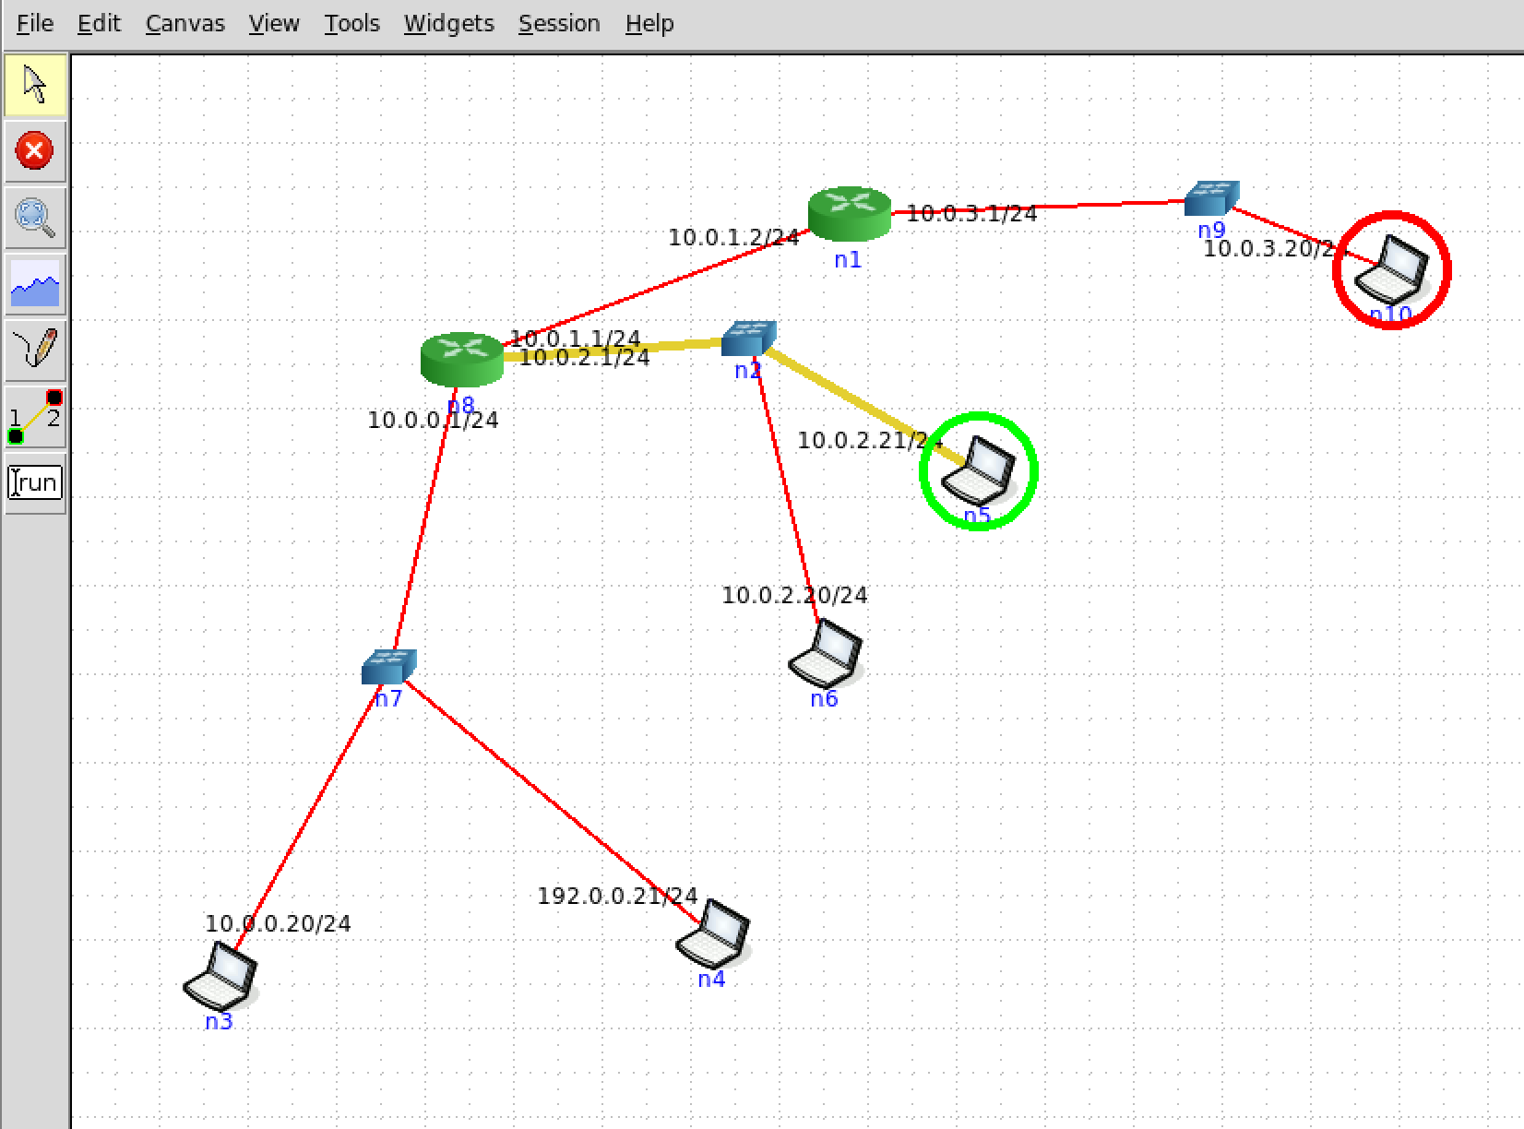The width and height of the screenshot is (1524, 1129).
Task: Click the 10.0.2.21/24 address label
Action: (x=871, y=441)
